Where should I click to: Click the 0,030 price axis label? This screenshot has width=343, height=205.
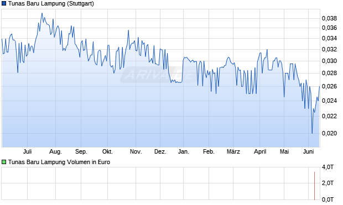pyautogui.click(x=329, y=61)
